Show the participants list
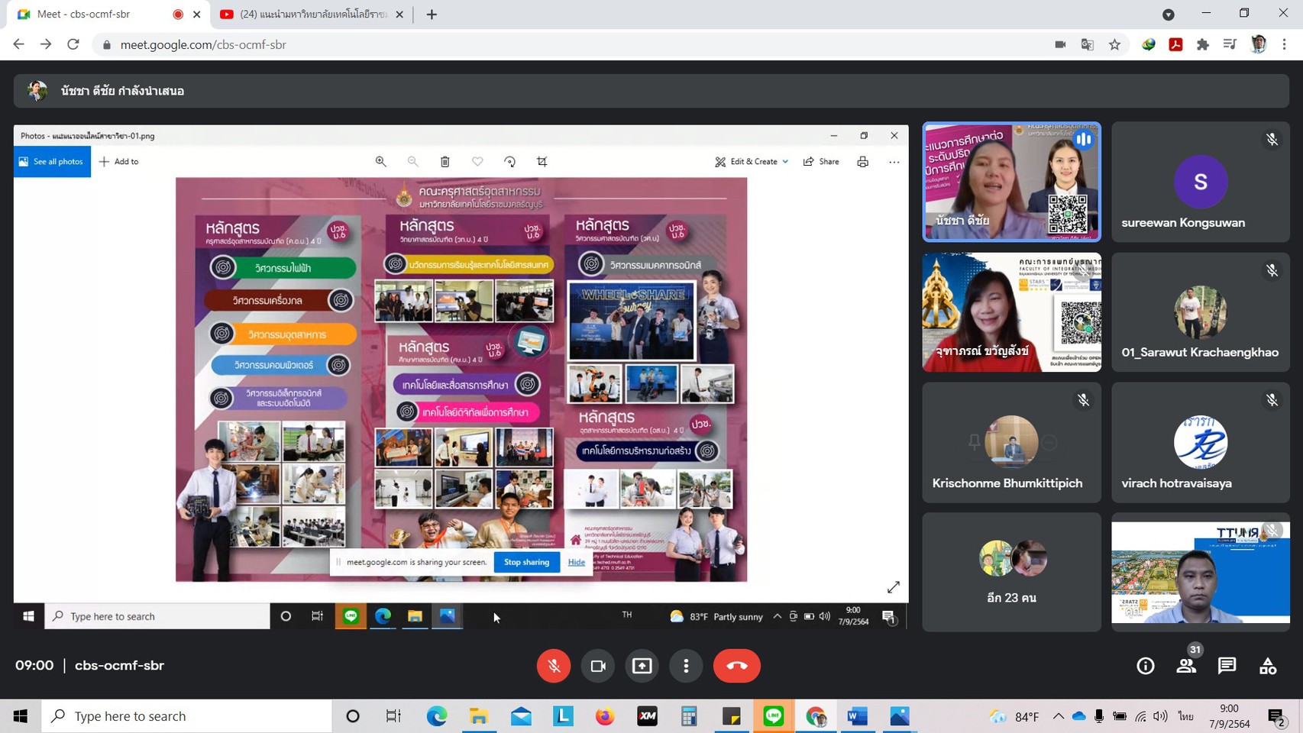Screen dimensions: 1303x733 coord(1186,666)
